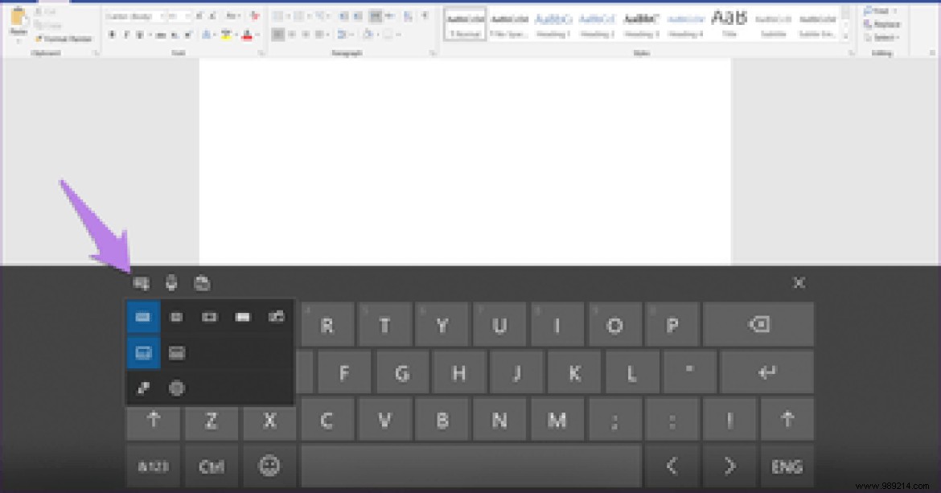Open the Font Color swatch

click(247, 36)
